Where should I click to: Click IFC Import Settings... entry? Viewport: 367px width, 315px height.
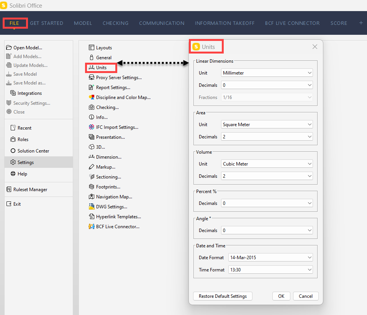tap(117, 127)
